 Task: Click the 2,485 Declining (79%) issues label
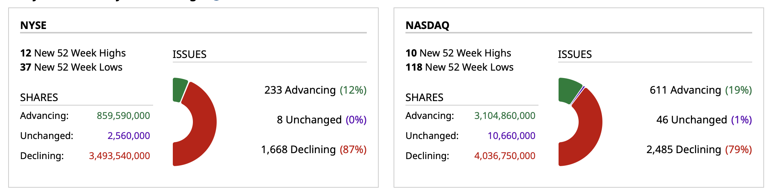(699, 149)
